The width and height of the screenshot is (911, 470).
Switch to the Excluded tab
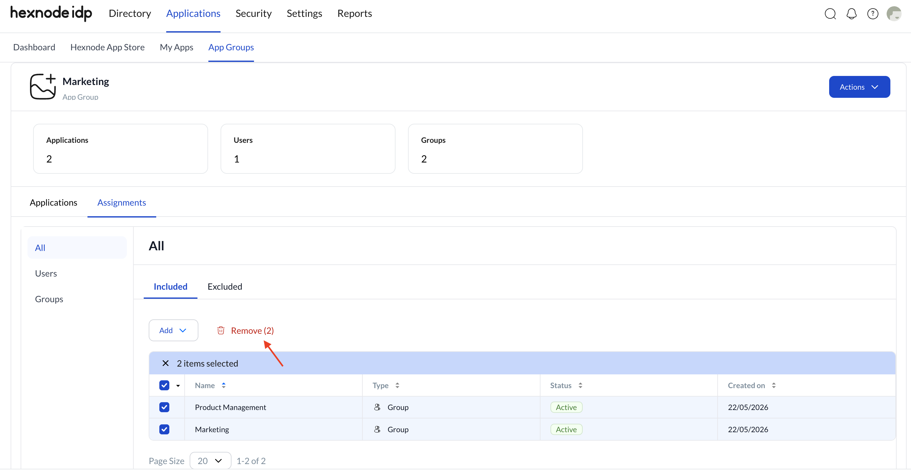(225, 287)
